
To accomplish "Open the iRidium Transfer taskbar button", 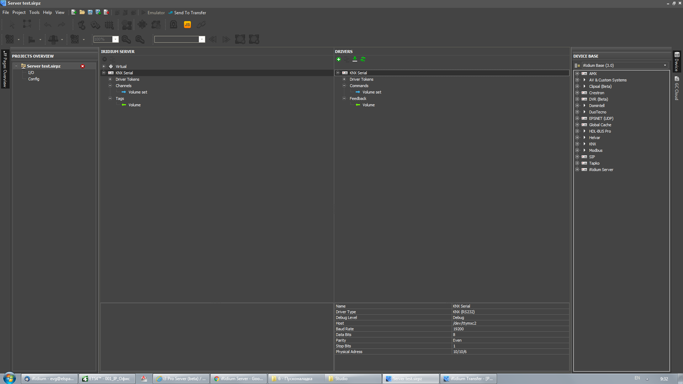I will point(468,379).
